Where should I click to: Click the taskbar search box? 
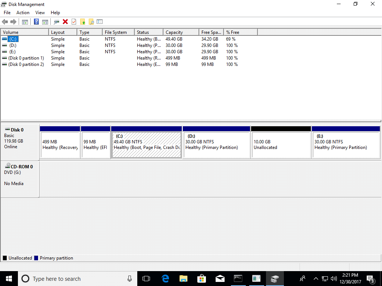[x=78, y=279]
